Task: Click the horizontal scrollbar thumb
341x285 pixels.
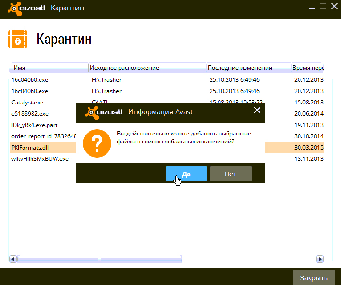Action: (99, 259)
